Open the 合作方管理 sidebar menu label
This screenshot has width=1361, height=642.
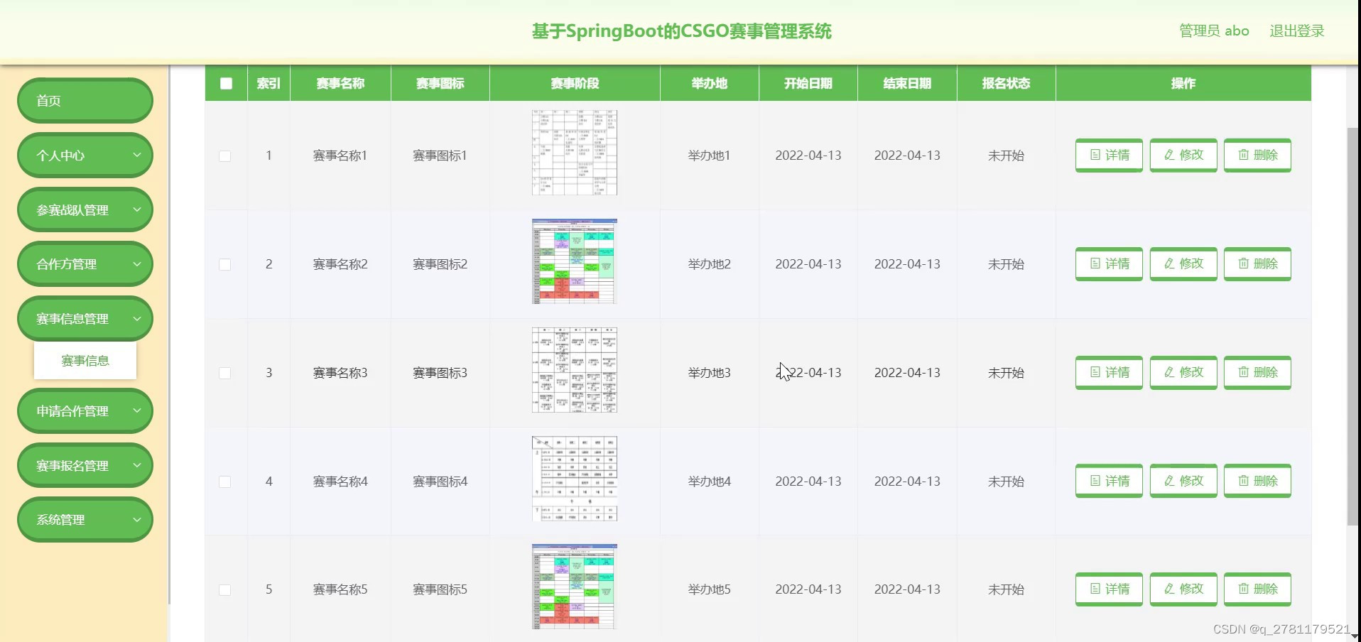click(x=67, y=264)
